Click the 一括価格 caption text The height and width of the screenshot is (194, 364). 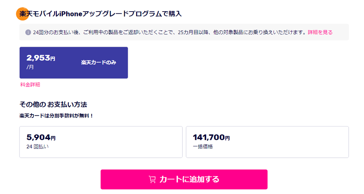point(203,147)
